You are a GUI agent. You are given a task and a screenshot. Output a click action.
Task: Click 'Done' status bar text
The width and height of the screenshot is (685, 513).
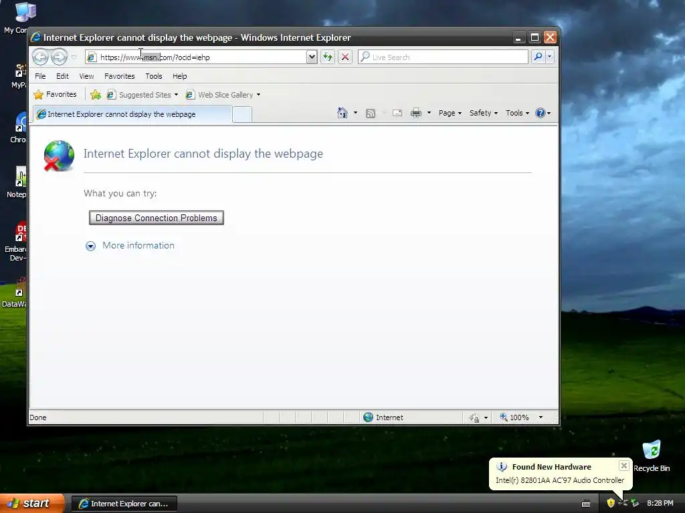pyautogui.click(x=38, y=417)
